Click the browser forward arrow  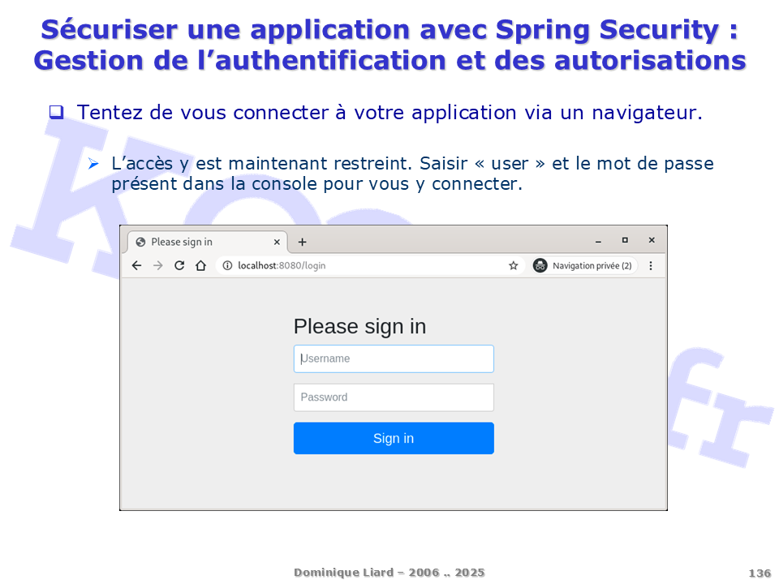158,265
